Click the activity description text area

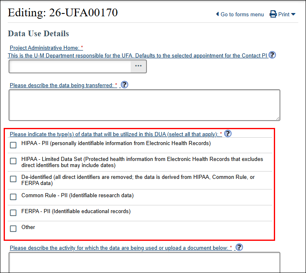coord(144,262)
